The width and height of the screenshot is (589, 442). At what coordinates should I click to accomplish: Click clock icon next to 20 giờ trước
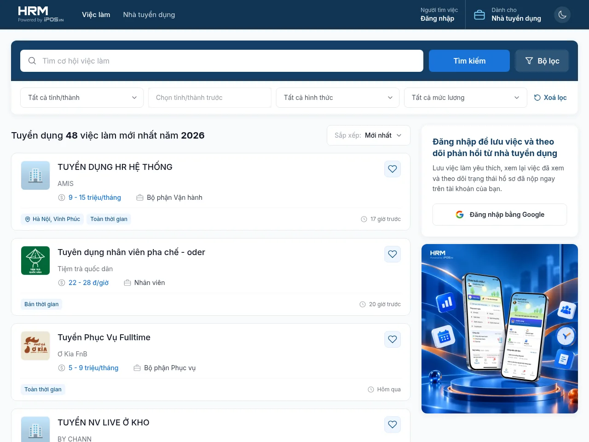coord(363,304)
